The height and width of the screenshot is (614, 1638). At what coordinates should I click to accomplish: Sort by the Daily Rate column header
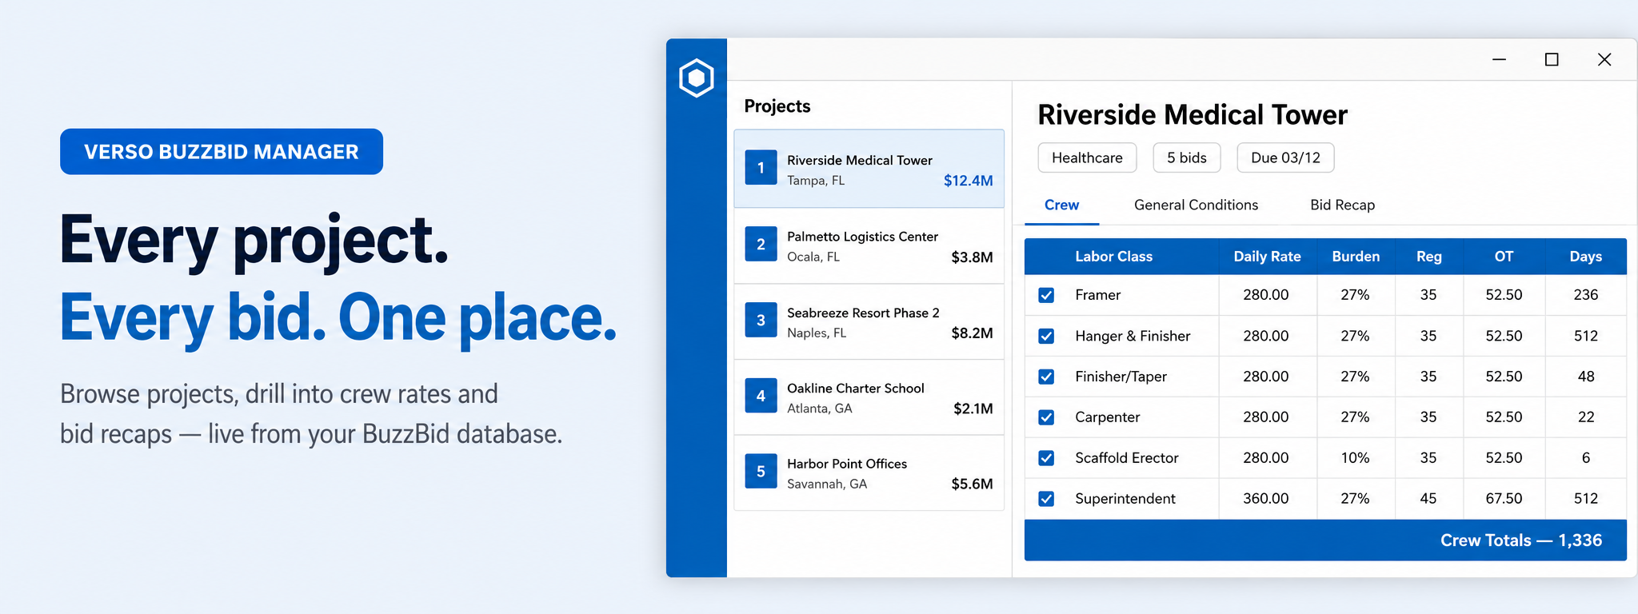[1267, 257]
